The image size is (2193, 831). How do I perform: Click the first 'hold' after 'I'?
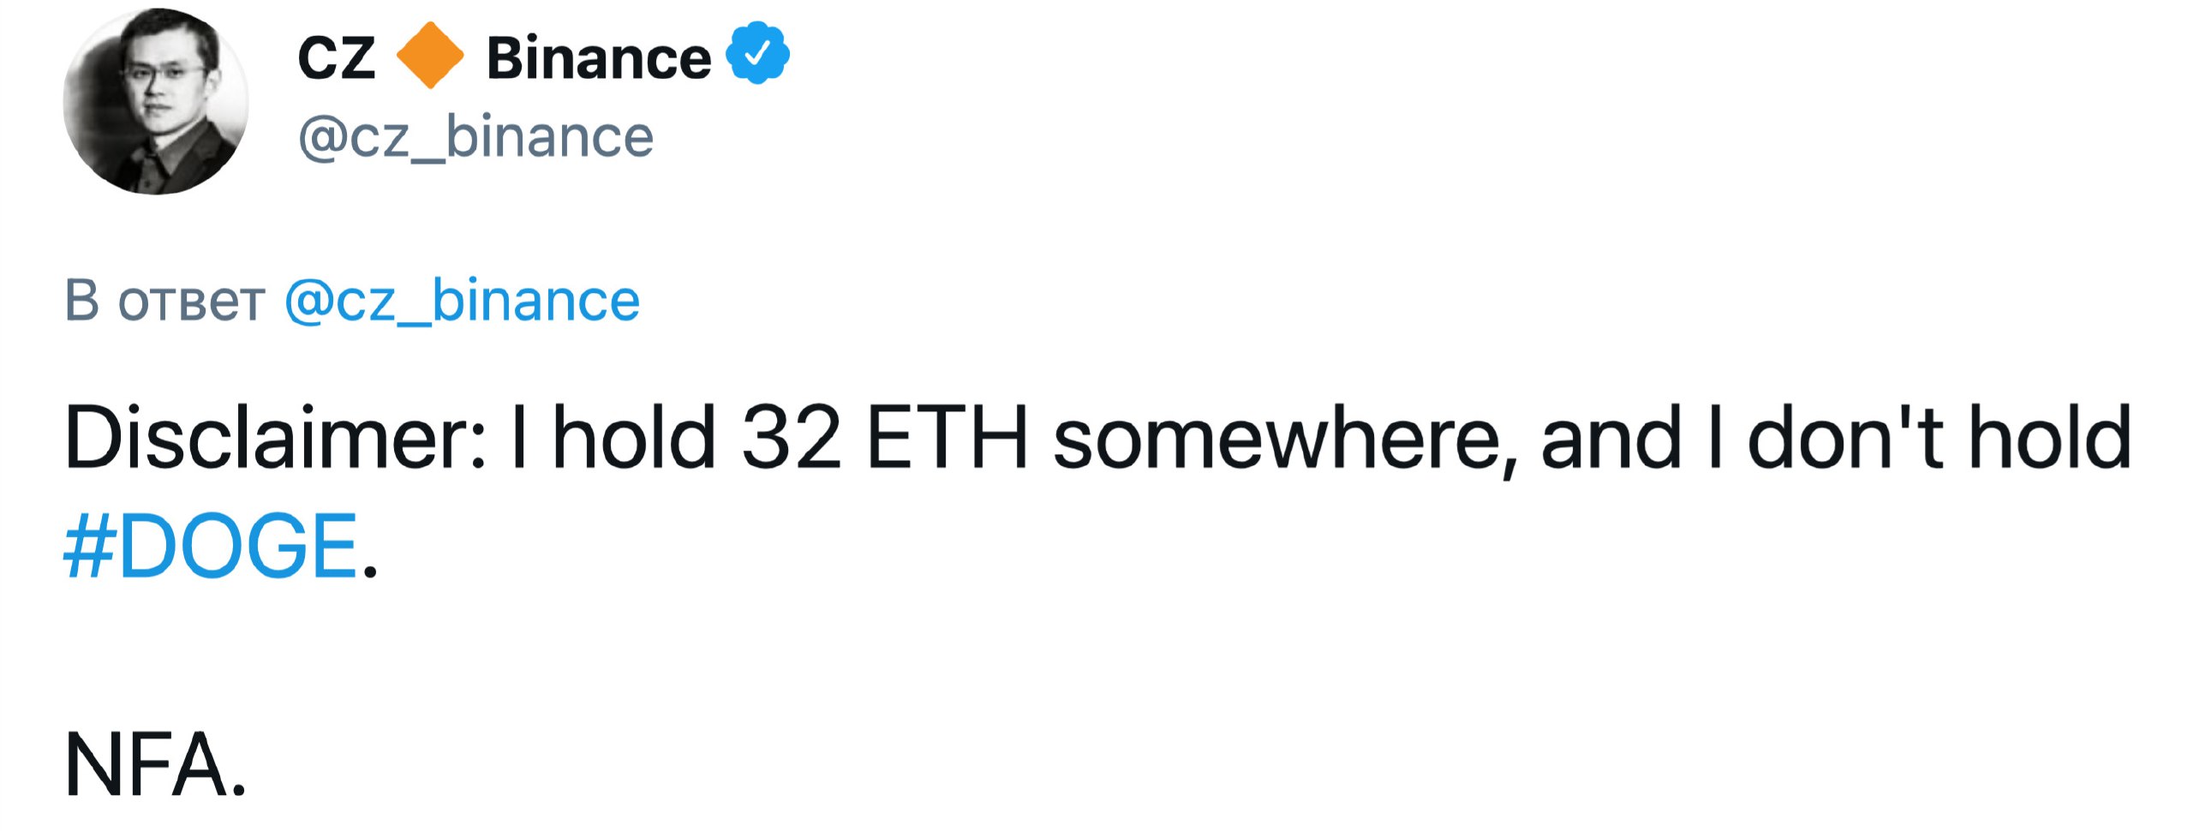635,438
